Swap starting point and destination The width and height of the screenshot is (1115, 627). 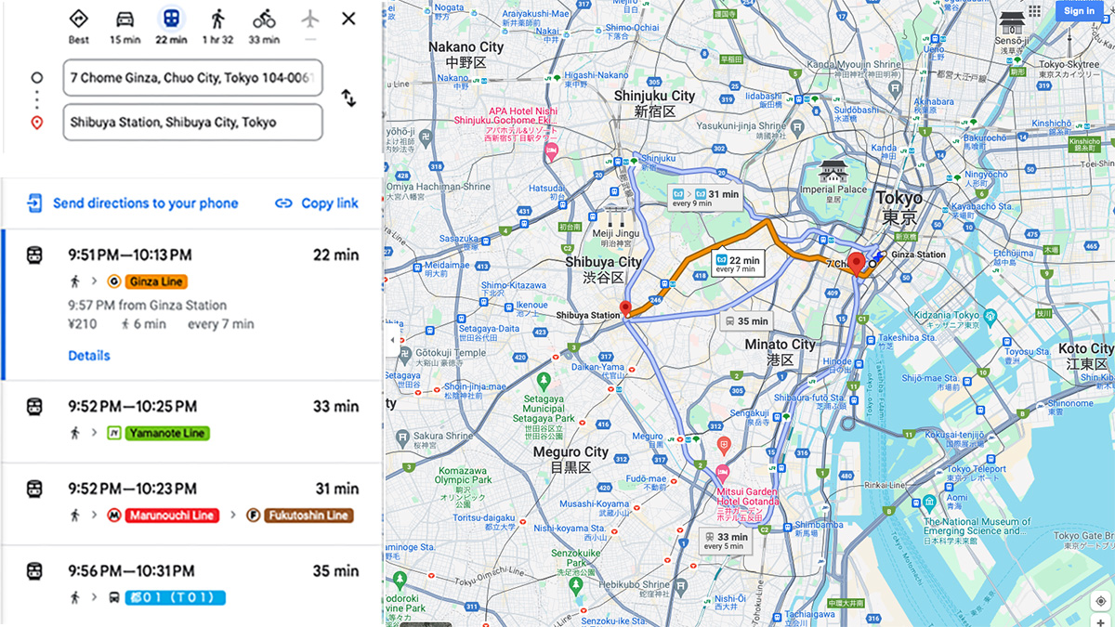(x=348, y=98)
